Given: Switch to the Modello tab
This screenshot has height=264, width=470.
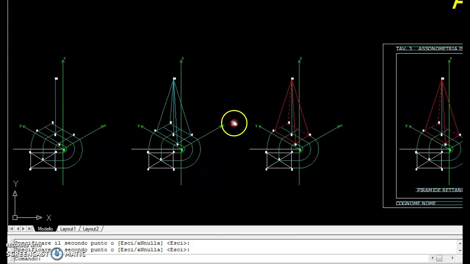Looking at the screenshot, I should click(45, 229).
